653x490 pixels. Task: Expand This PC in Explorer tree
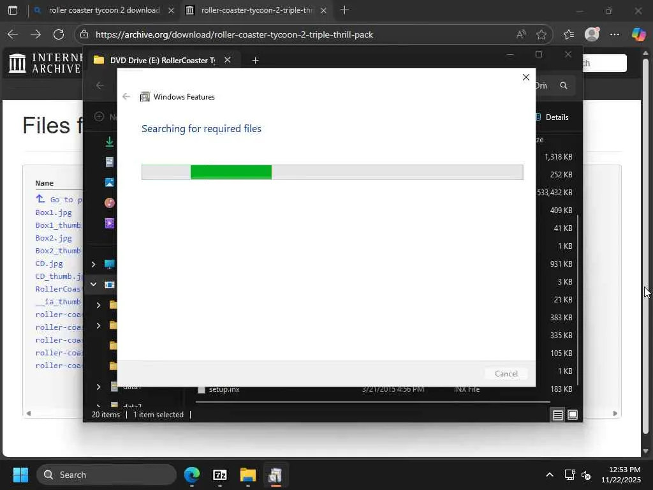click(x=93, y=264)
